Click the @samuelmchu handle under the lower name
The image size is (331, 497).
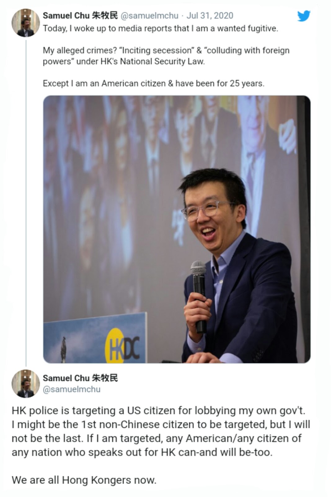coord(72,389)
